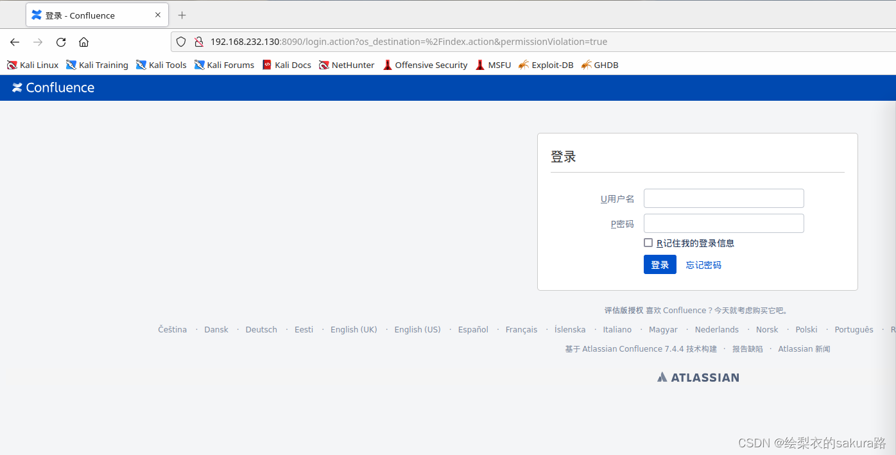The image size is (896, 455).
Task: Open the shield tracking protection icon
Action: click(181, 42)
